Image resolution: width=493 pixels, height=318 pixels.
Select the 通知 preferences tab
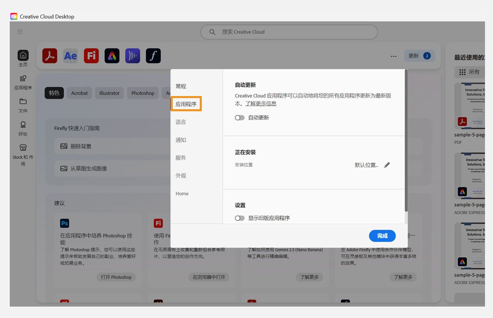[x=181, y=140]
